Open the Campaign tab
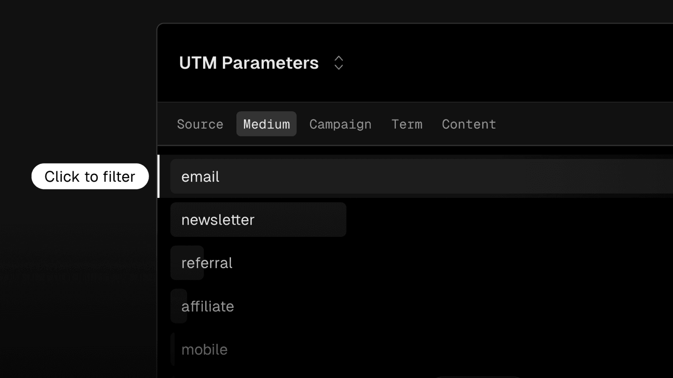This screenshot has height=378, width=673. (340, 124)
